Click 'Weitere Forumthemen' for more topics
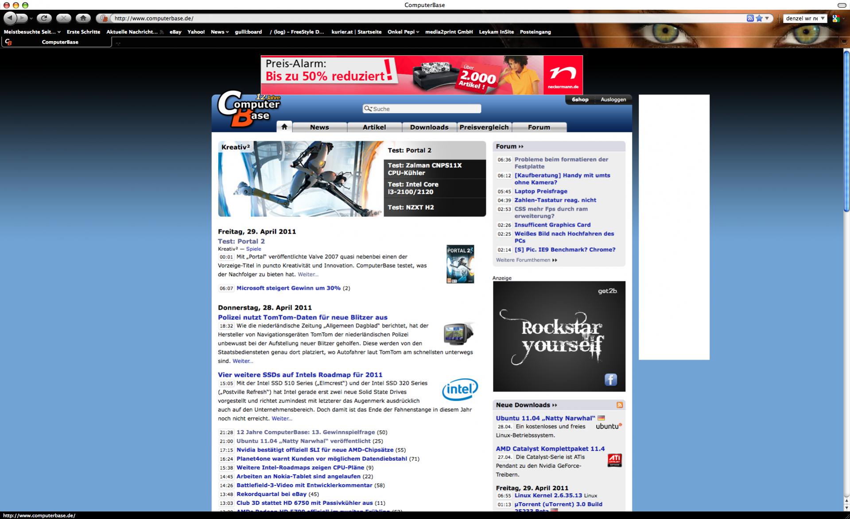 point(523,260)
